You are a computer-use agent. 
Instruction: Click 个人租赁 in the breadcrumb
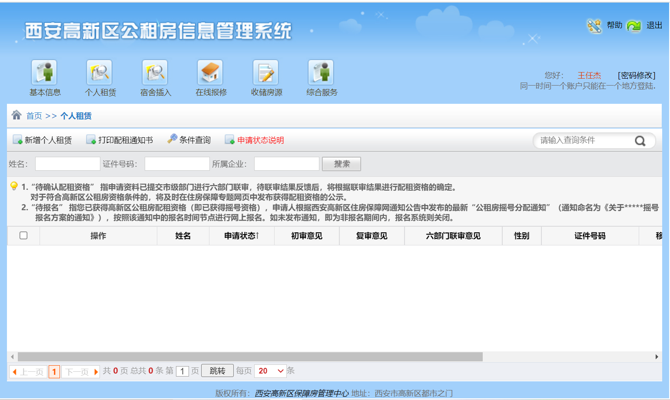point(76,116)
